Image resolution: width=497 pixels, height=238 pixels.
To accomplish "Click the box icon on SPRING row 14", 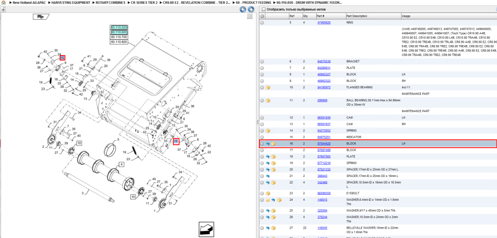I will (x=268, y=130).
